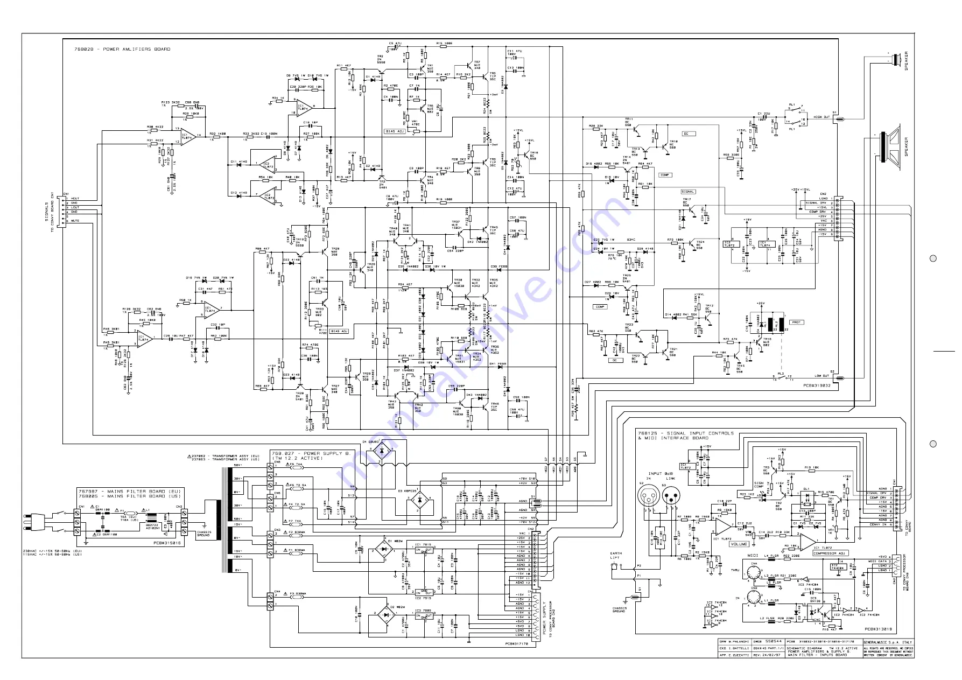
Task: Click the PROT boxed label
Action: 796,322
